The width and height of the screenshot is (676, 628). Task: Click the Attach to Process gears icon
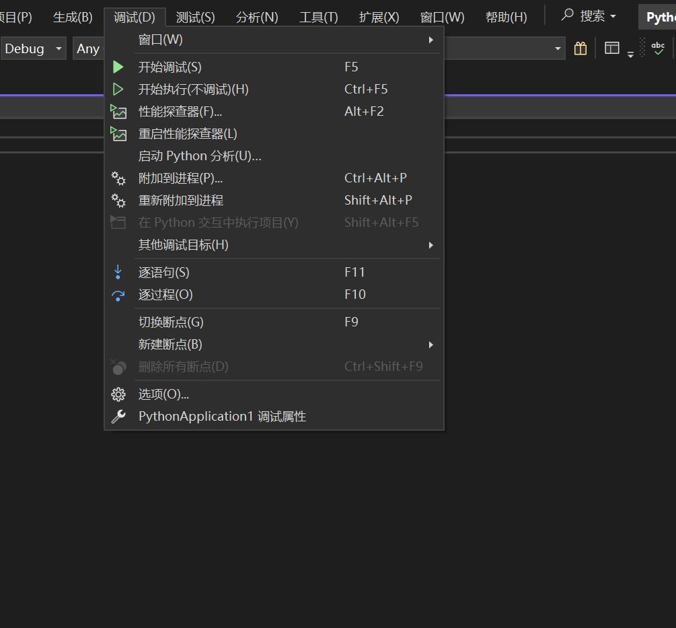(x=118, y=178)
